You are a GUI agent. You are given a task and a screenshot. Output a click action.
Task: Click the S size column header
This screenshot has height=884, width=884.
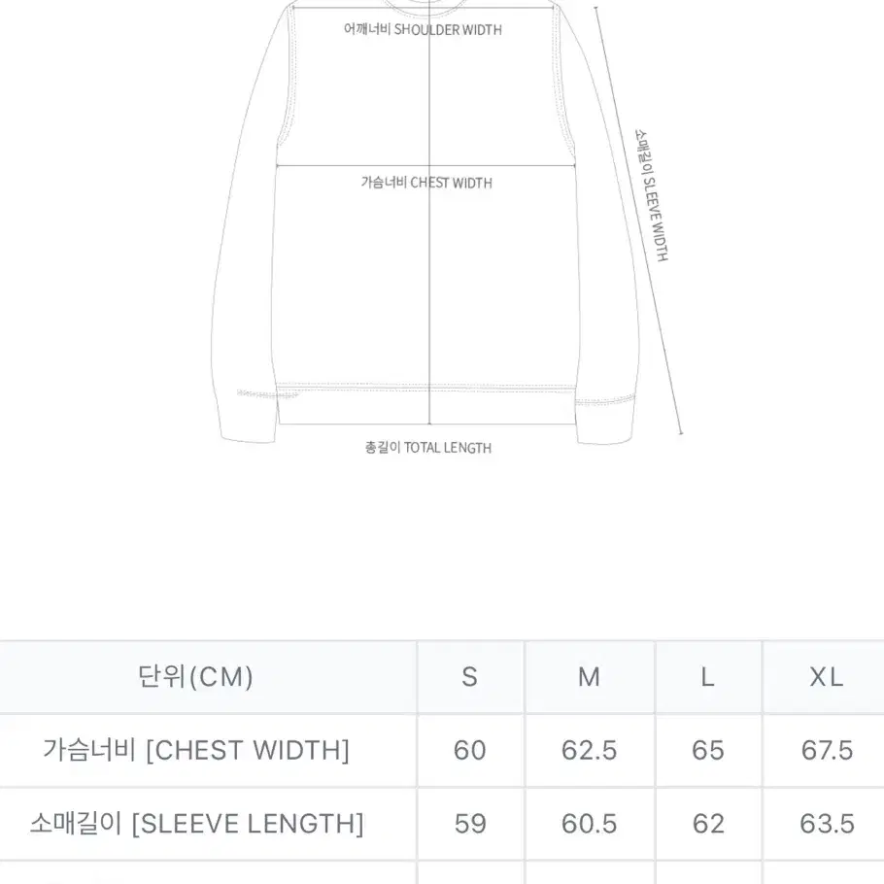[469, 677]
